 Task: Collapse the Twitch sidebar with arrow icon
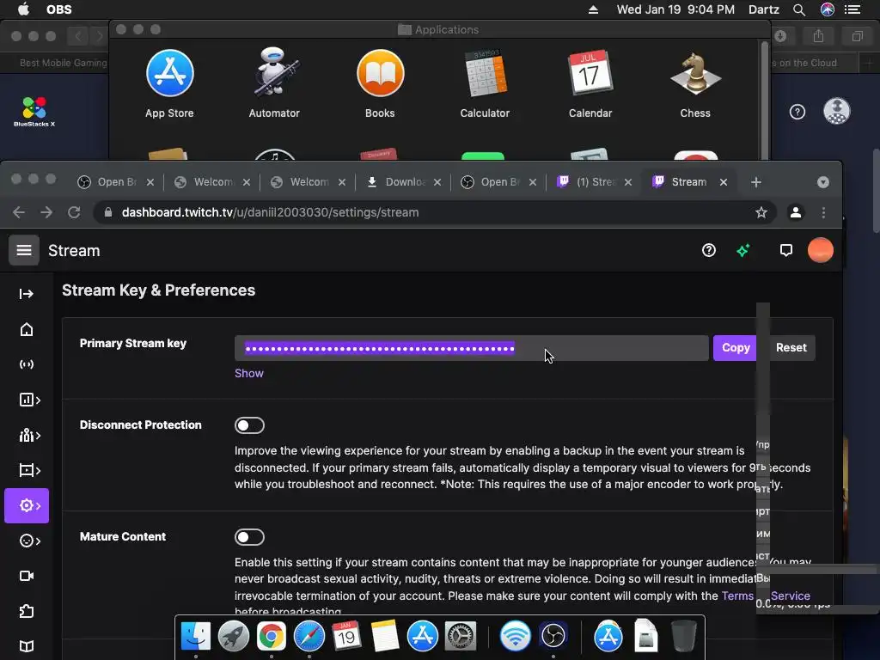(x=26, y=294)
